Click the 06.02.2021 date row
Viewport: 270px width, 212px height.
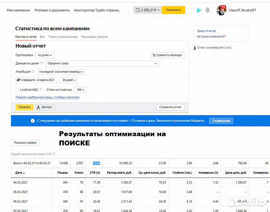20,201
